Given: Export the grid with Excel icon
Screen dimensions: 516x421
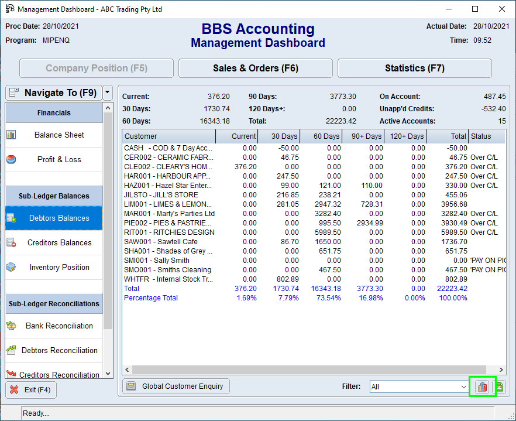Looking at the screenshot, I should [499, 386].
